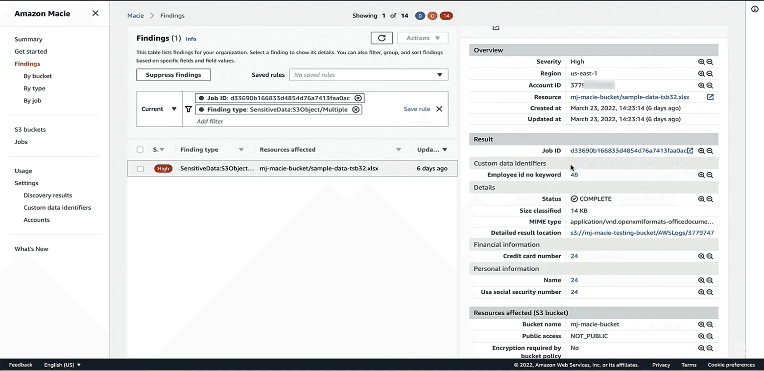Open Get started in the sidebar
Image resolution: width=764 pixels, height=371 pixels.
coord(31,51)
